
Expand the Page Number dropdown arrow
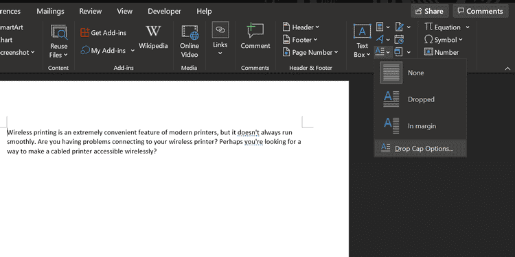(x=336, y=53)
